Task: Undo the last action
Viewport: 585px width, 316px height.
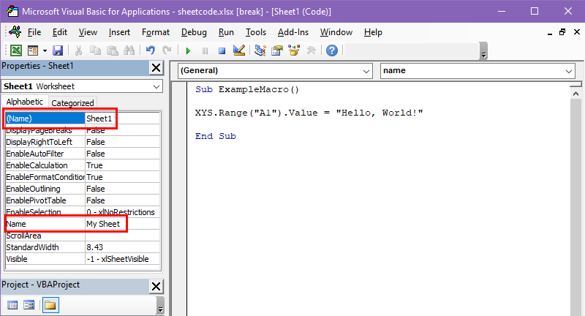Action: tap(151, 50)
